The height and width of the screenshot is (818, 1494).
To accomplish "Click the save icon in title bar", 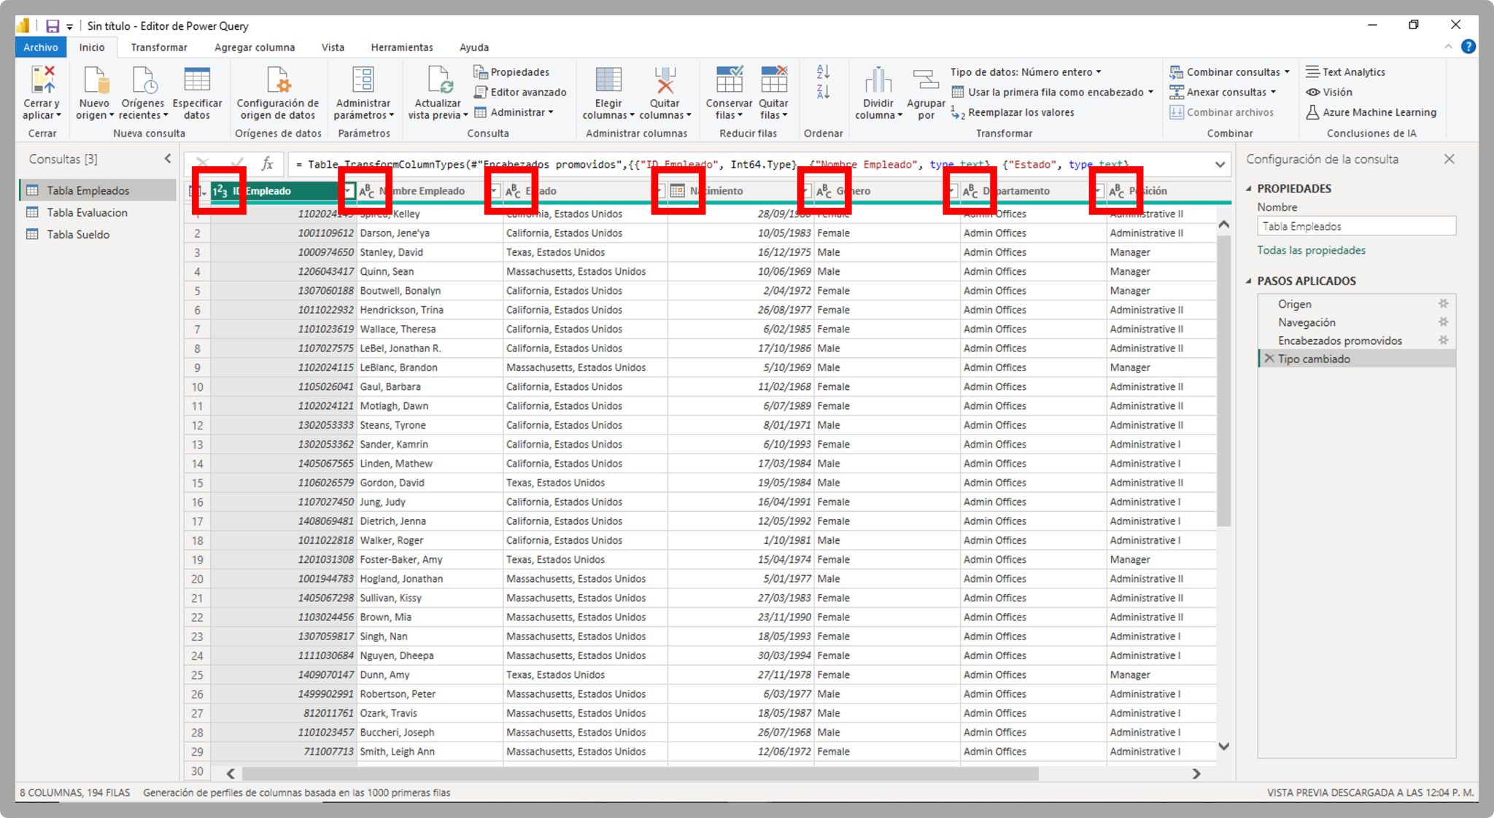I will click(53, 26).
